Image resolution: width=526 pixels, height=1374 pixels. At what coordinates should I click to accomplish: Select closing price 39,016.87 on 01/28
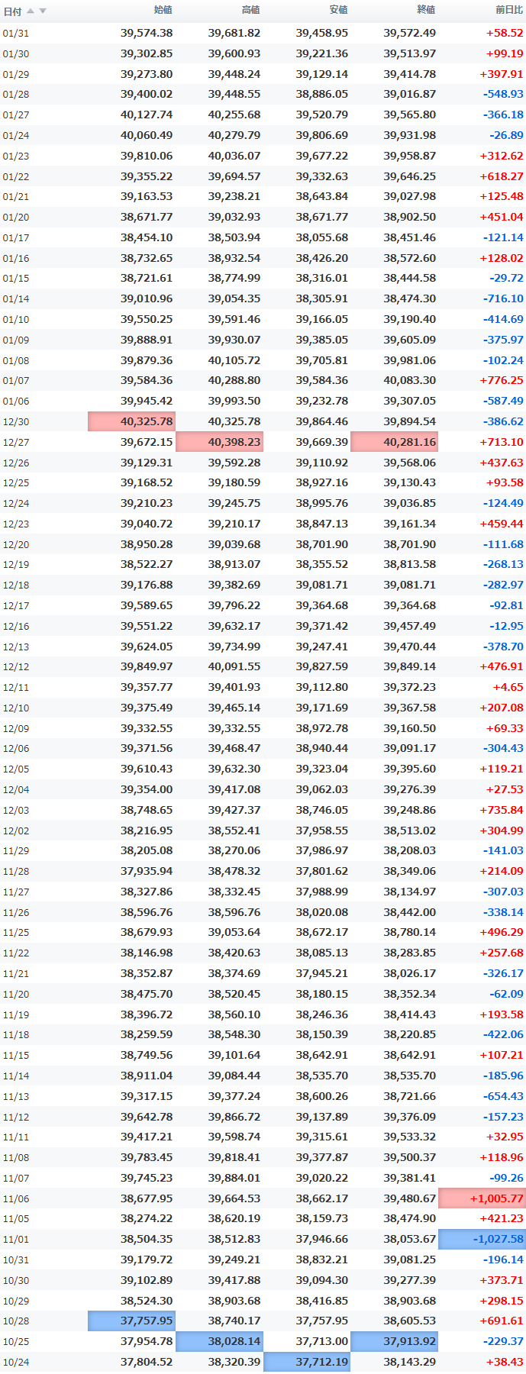410,95
